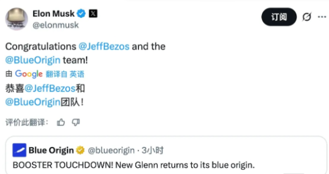Screen dimensions: 329x174
Task: Open @BlueOrigin mention in Chinese translation
Action: click(x=33, y=102)
